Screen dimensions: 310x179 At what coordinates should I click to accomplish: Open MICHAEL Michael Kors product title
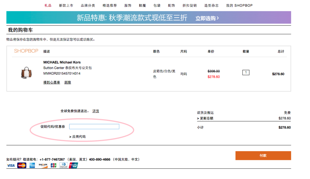(62, 62)
